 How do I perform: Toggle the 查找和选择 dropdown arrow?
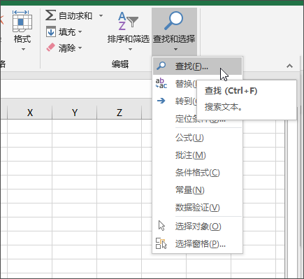[175, 49]
